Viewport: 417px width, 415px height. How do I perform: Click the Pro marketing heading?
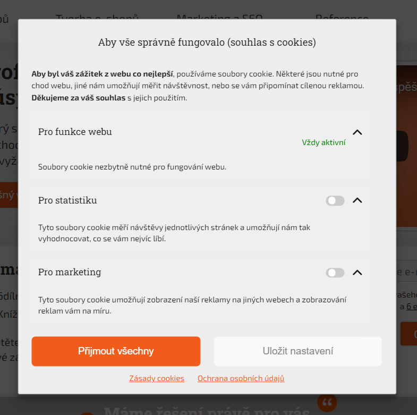[x=70, y=272]
